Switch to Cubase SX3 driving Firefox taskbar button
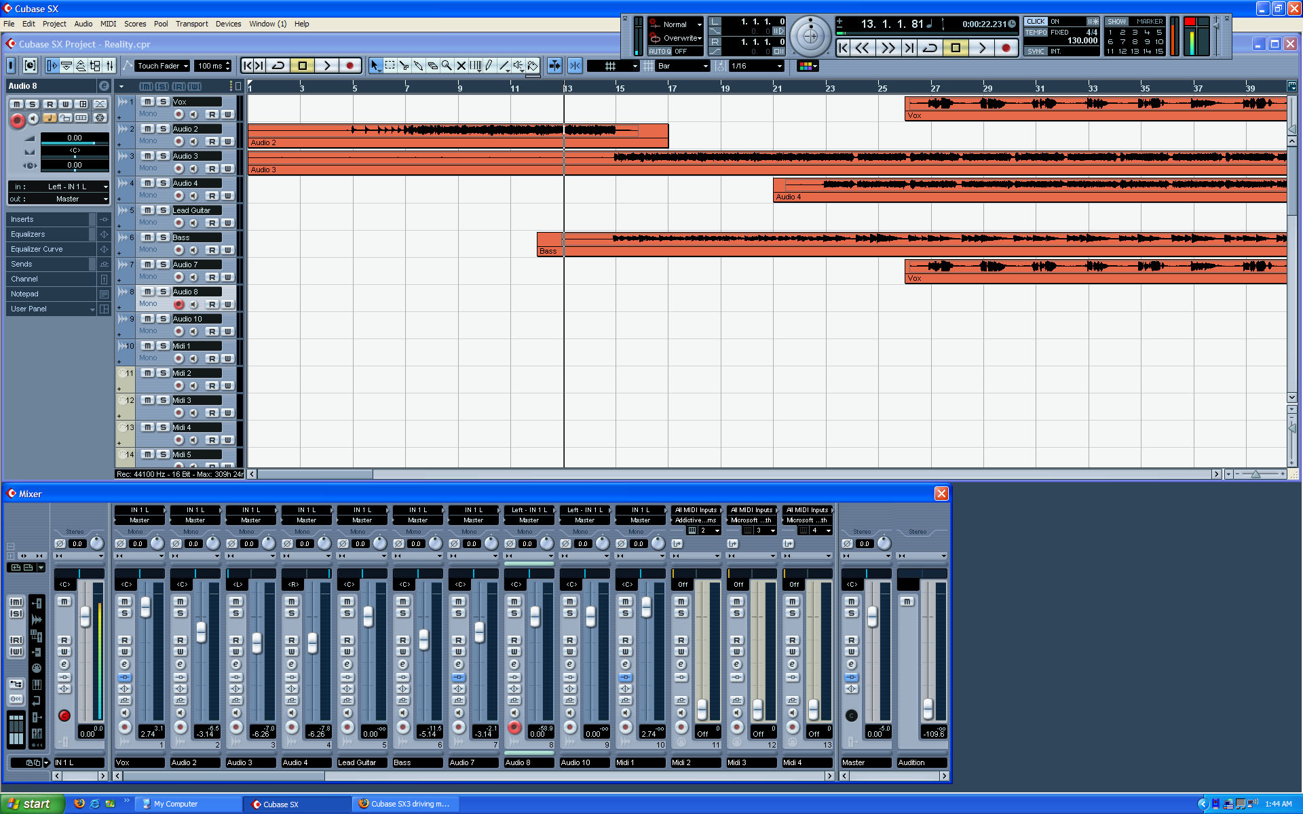The height and width of the screenshot is (814, 1303). (x=405, y=804)
